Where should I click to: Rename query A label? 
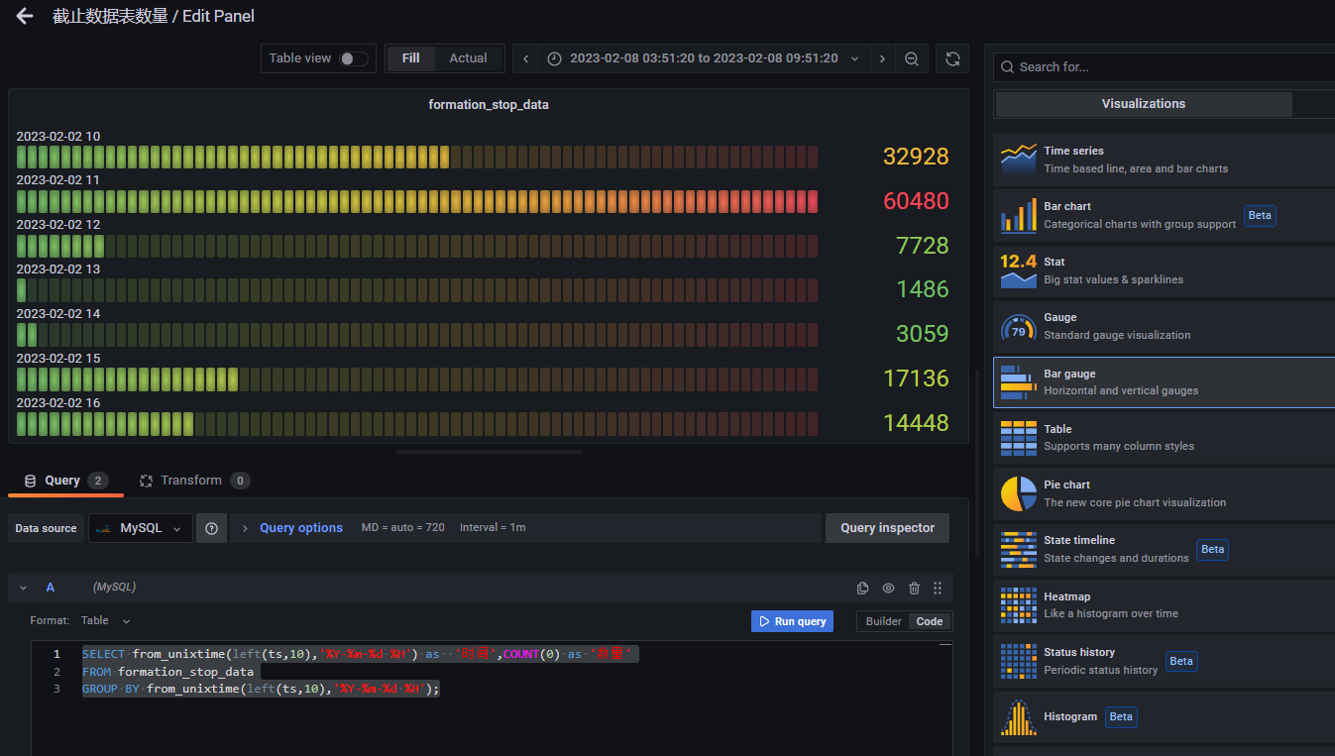pyautogui.click(x=51, y=588)
